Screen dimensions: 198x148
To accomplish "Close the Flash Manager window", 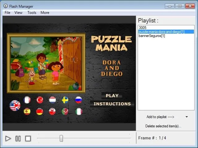I will point(190,6).
